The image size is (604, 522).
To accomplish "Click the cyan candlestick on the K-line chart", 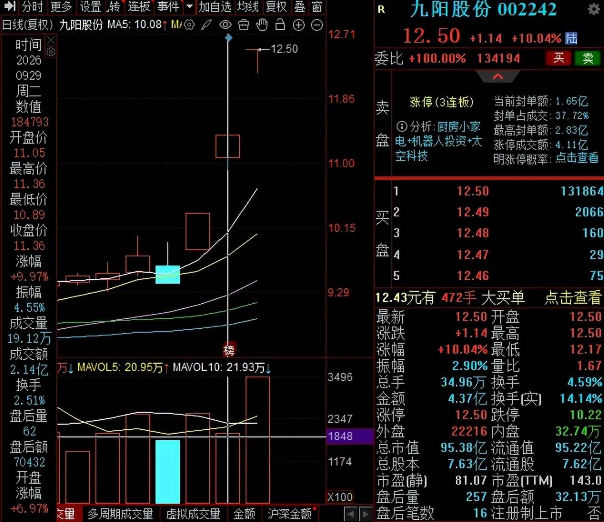I will point(168,274).
